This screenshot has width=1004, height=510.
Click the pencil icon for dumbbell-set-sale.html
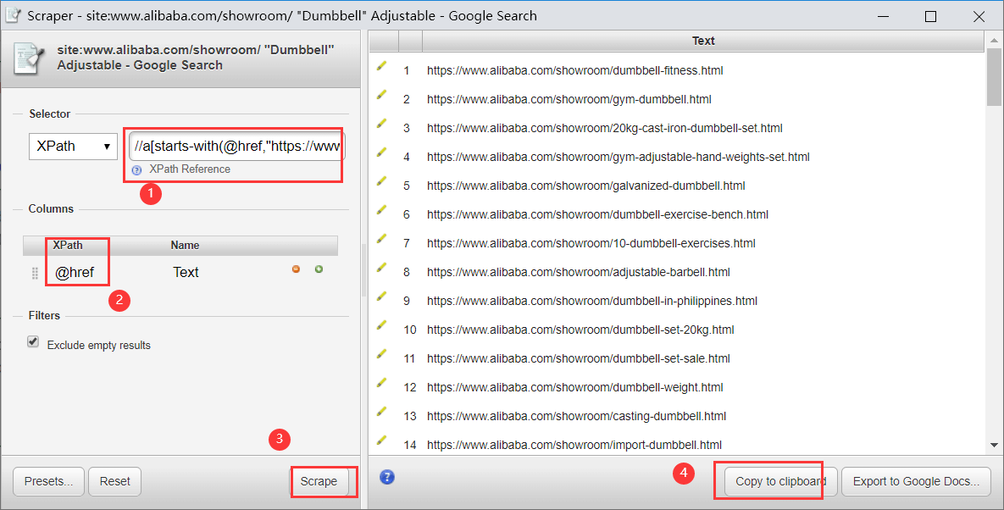tap(381, 354)
